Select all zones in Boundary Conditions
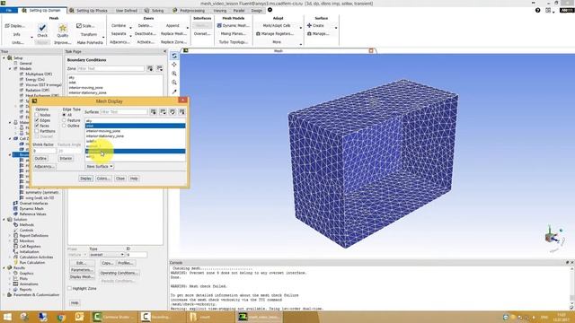 point(150,68)
